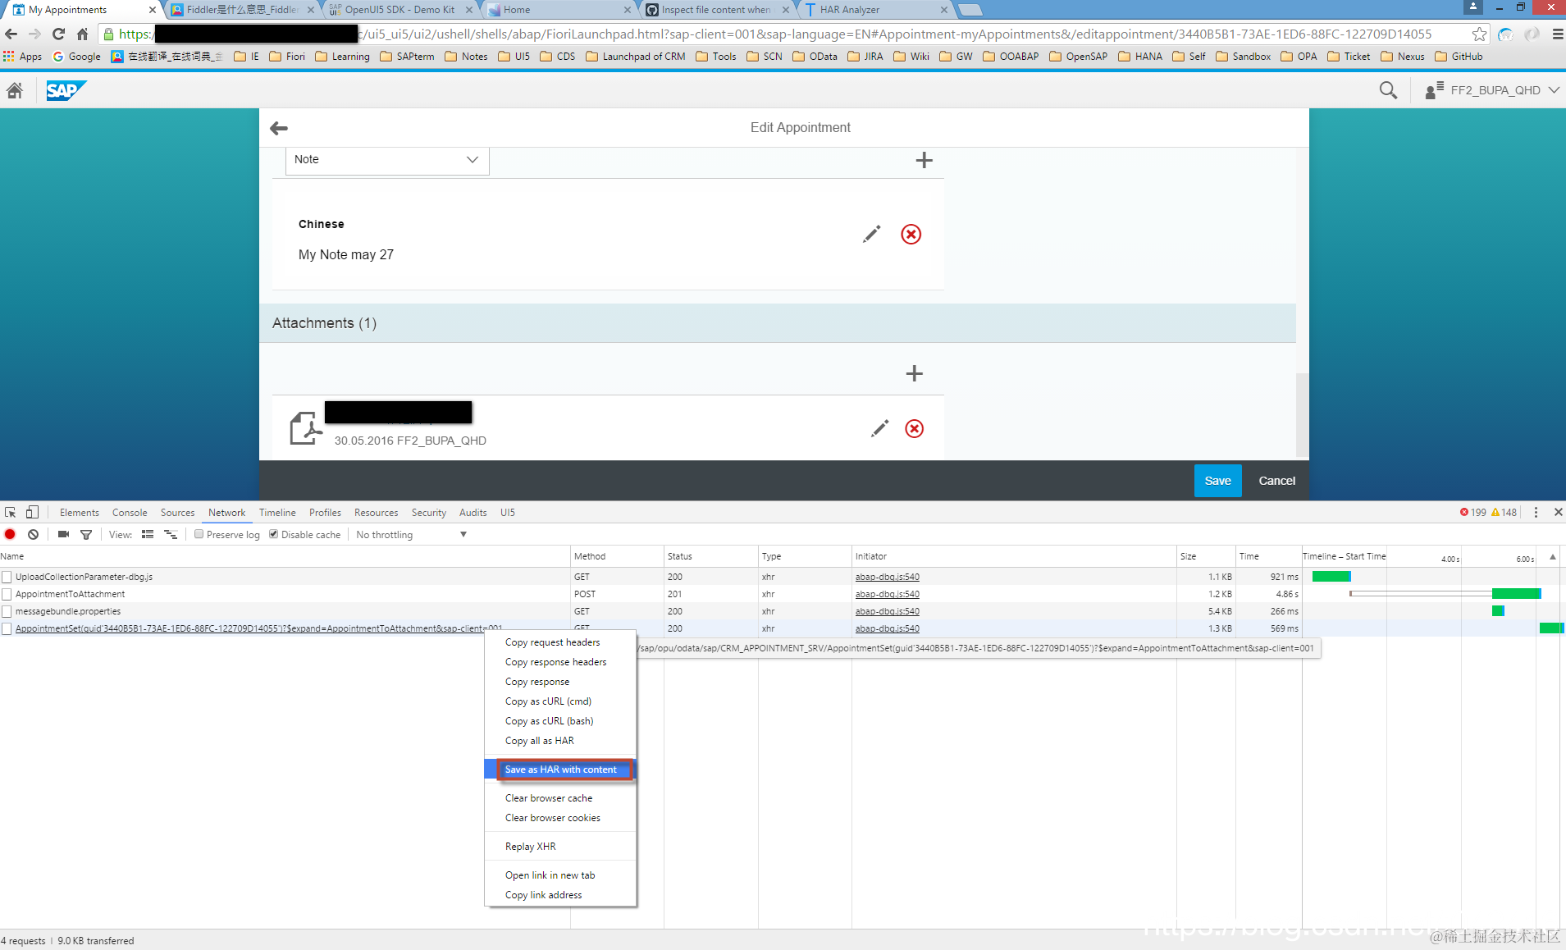
Task: Open the attachment PDF file icon
Action: (305, 428)
